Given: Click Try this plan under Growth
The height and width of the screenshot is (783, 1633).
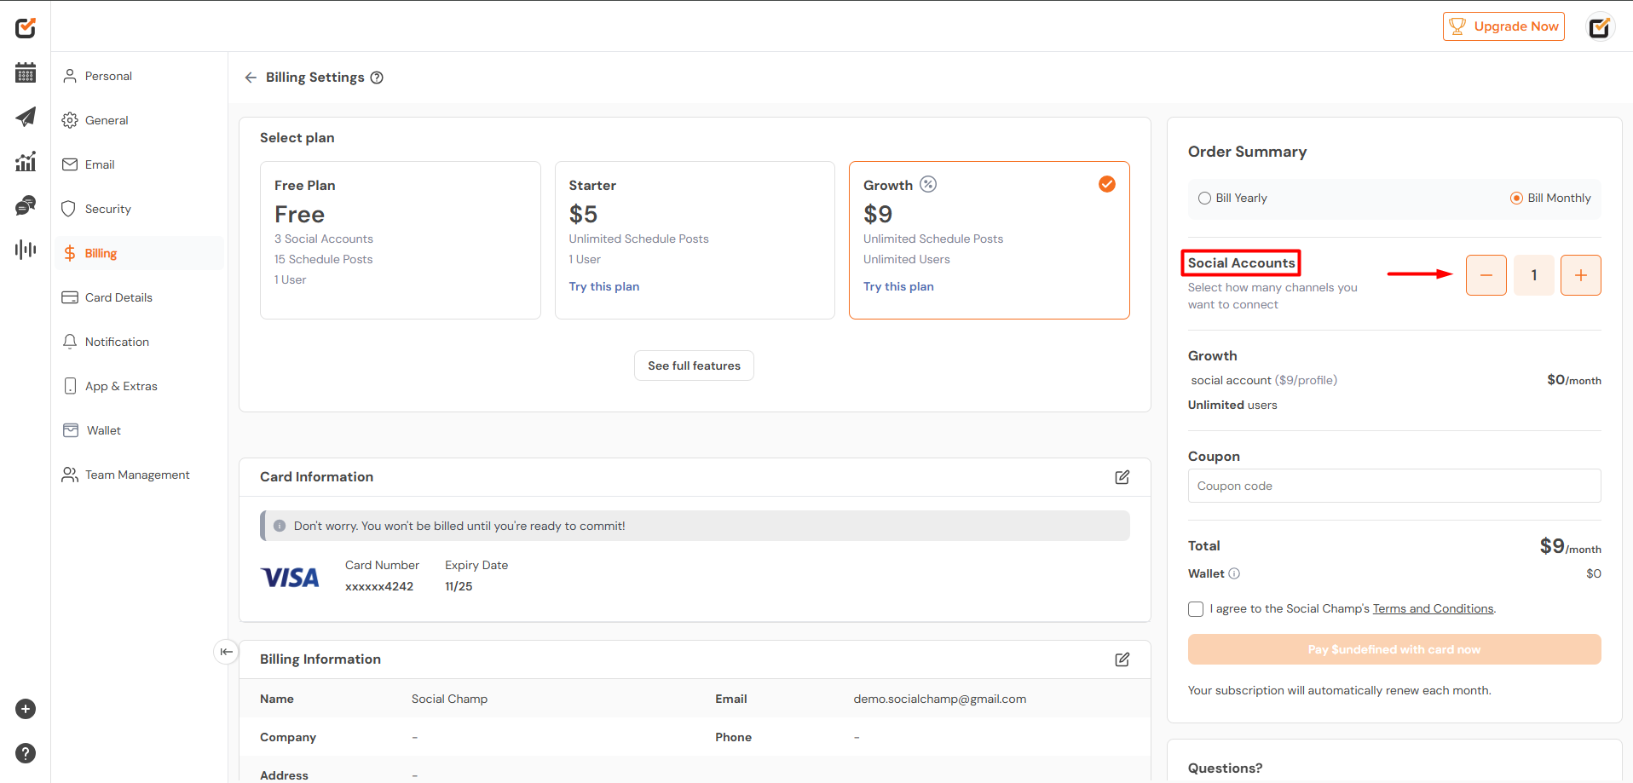Looking at the screenshot, I should tap(898, 286).
